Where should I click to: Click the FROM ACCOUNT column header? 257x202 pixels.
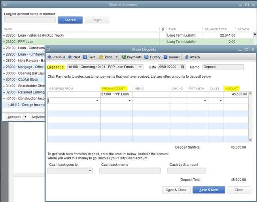click(x=113, y=88)
